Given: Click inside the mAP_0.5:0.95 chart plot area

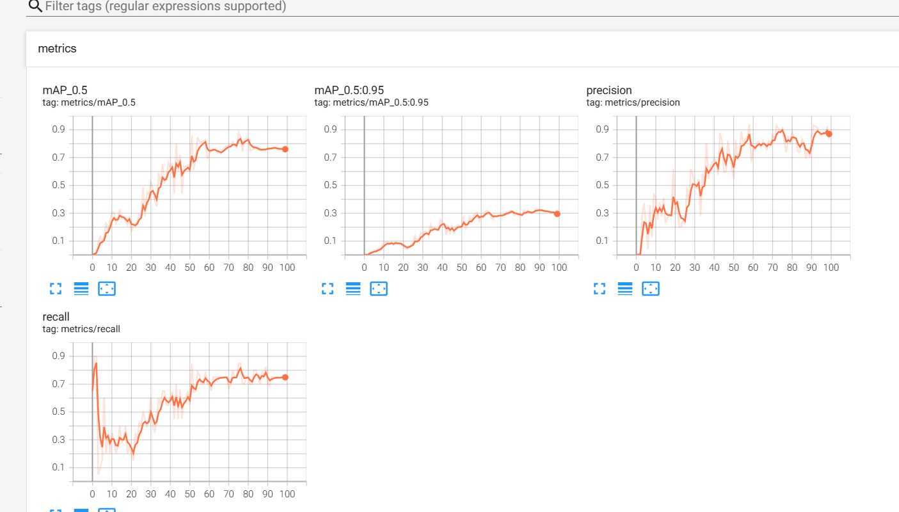Looking at the screenshot, I should [462, 186].
